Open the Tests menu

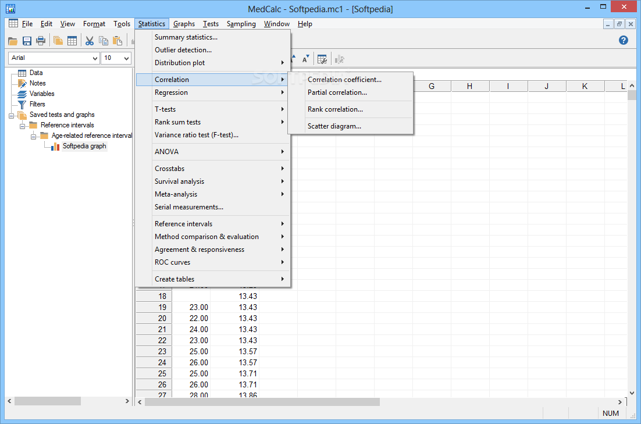tap(211, 24)
